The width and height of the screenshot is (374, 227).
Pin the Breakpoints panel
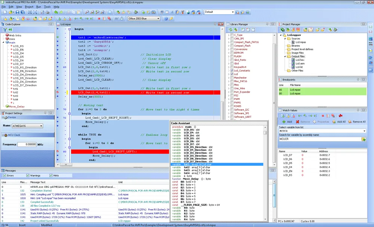[x=358, y=79]
